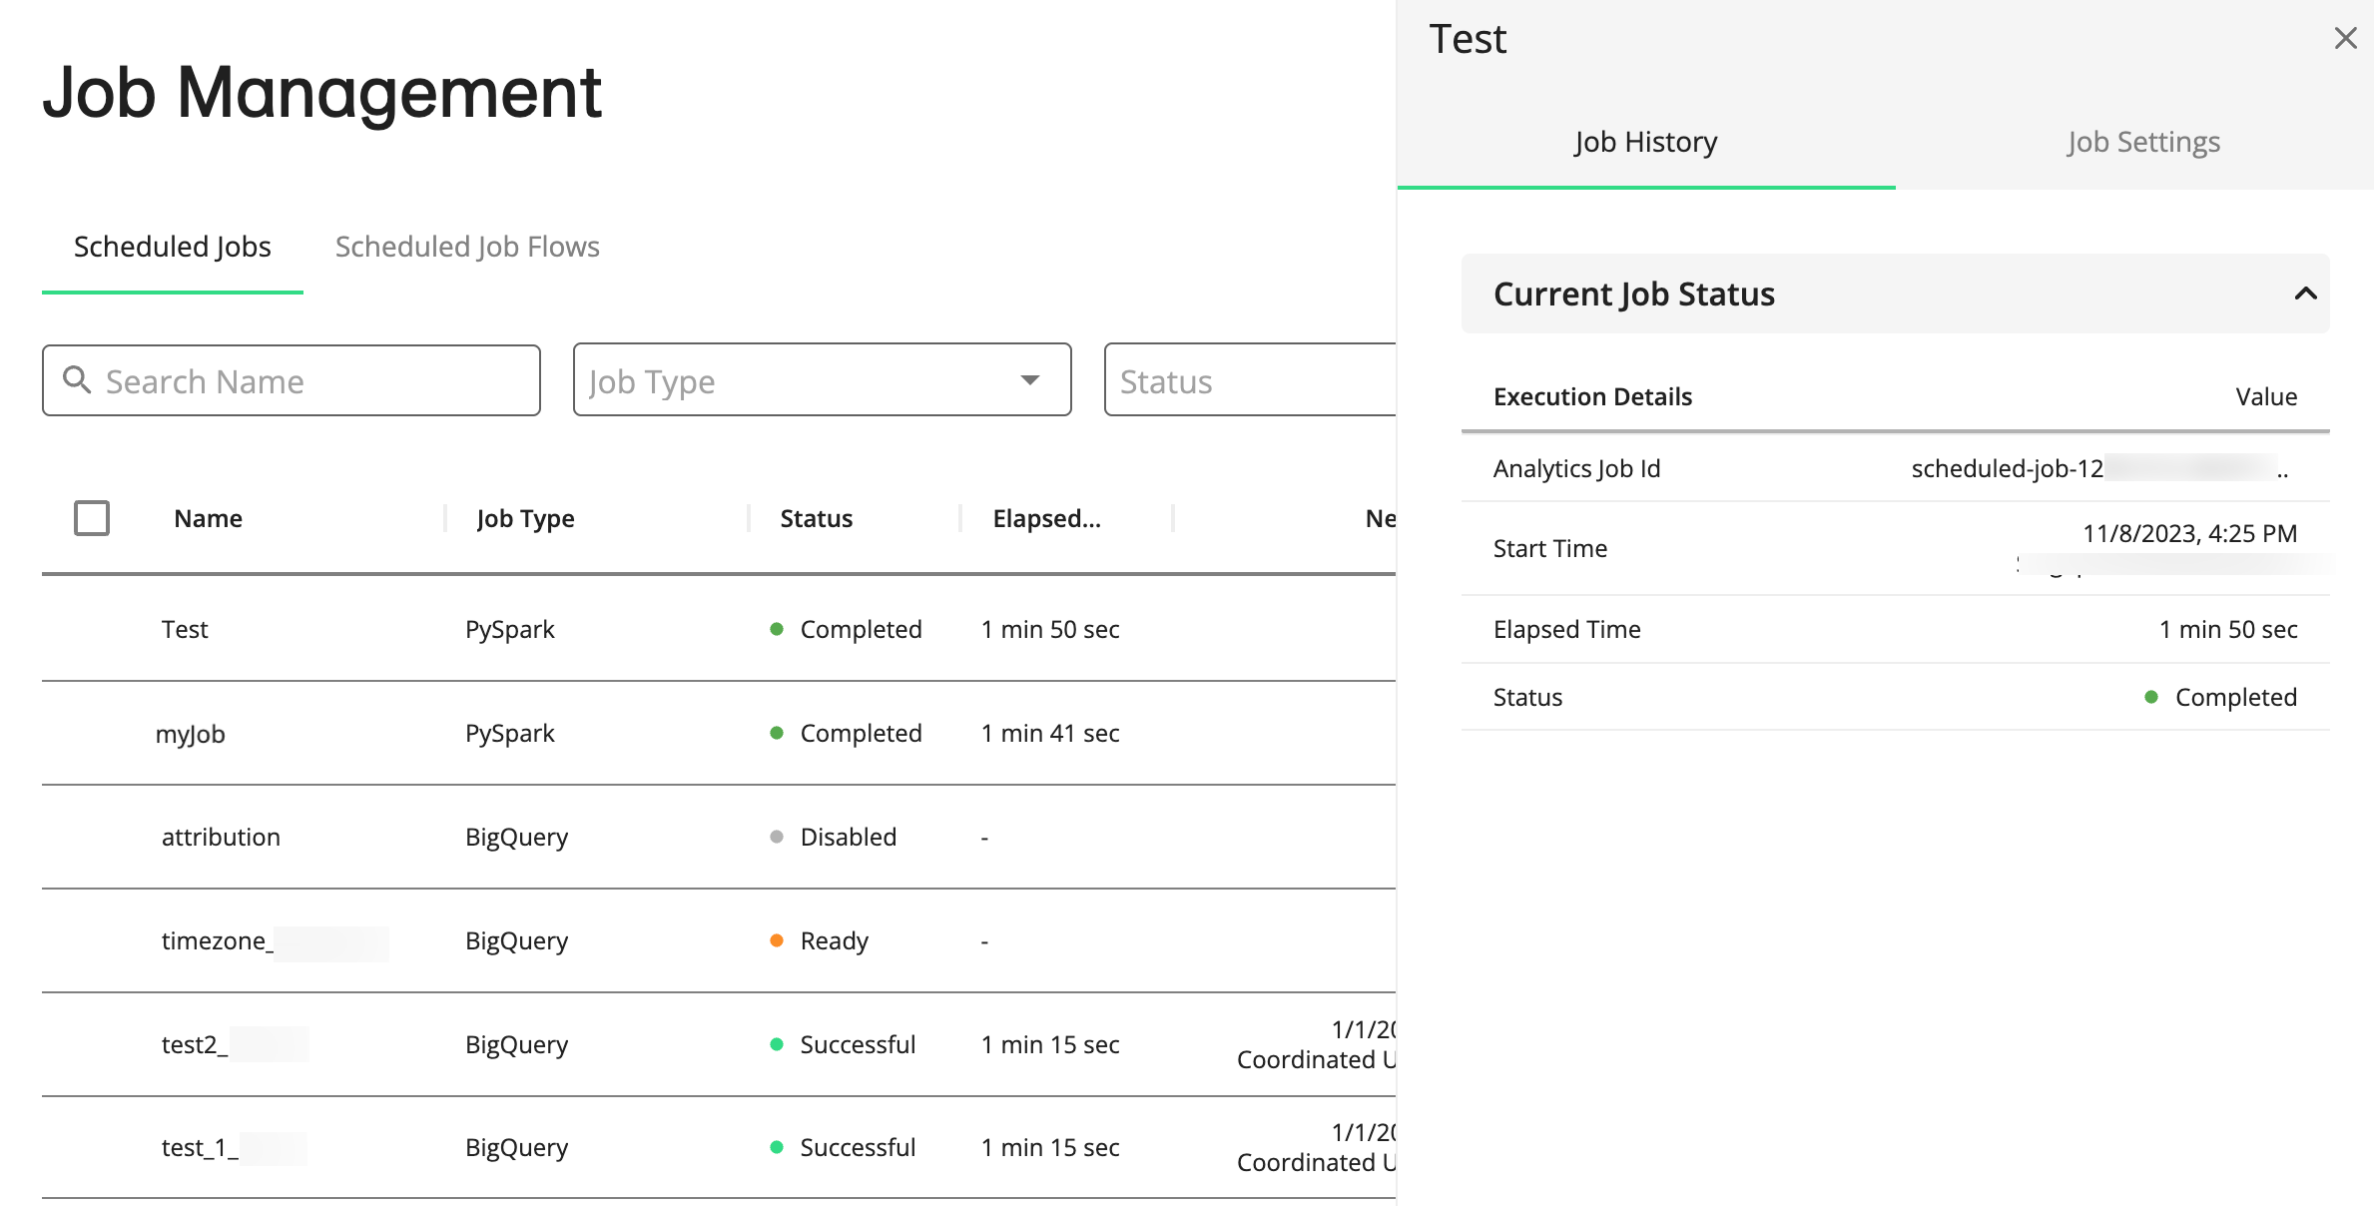This screenshot has width=2374, height=1206.
Task: Sort by the Elapsed column header
Action: (1046, 518)
